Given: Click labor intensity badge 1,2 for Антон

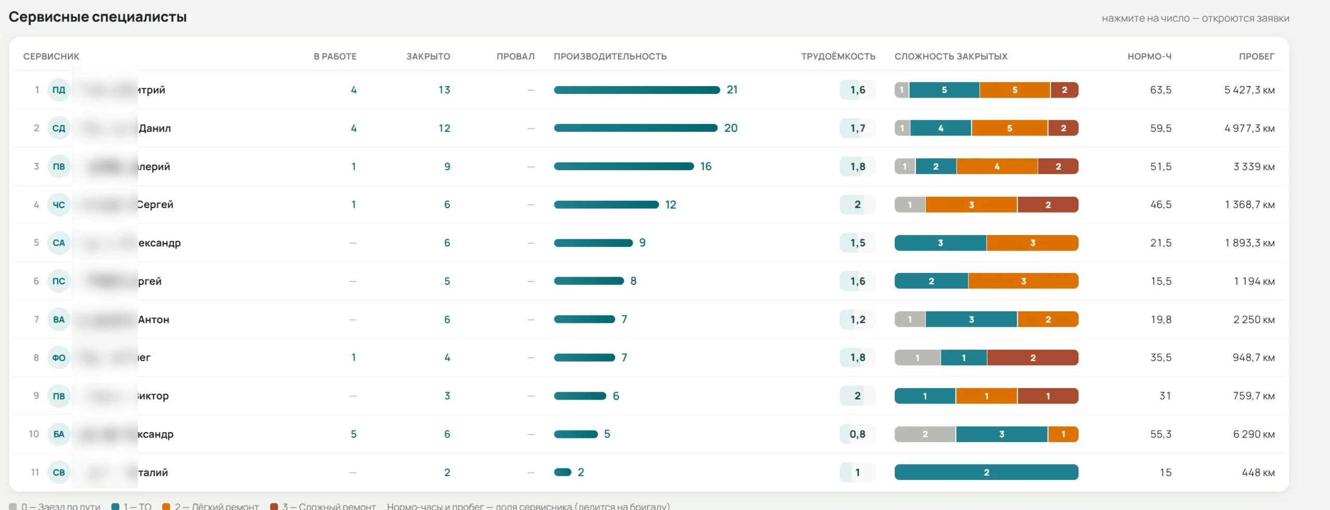Looking at the screenshot, I should [x=858, y=320].
